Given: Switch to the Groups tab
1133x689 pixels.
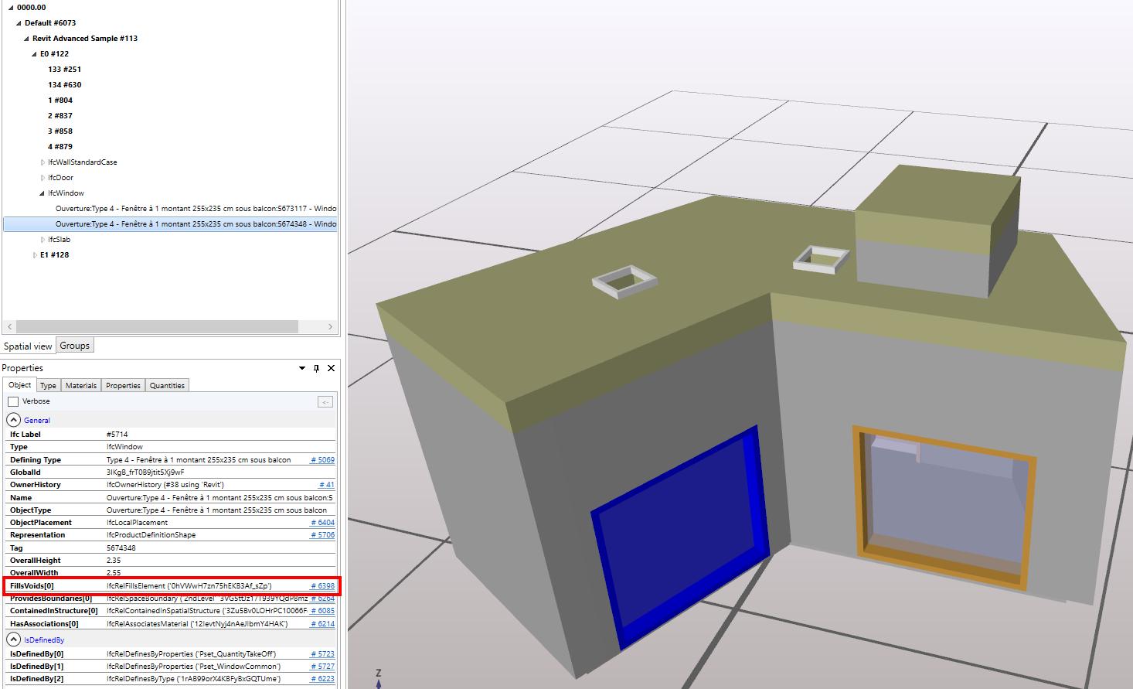Looking at the screenshot, I should (75, 346).
